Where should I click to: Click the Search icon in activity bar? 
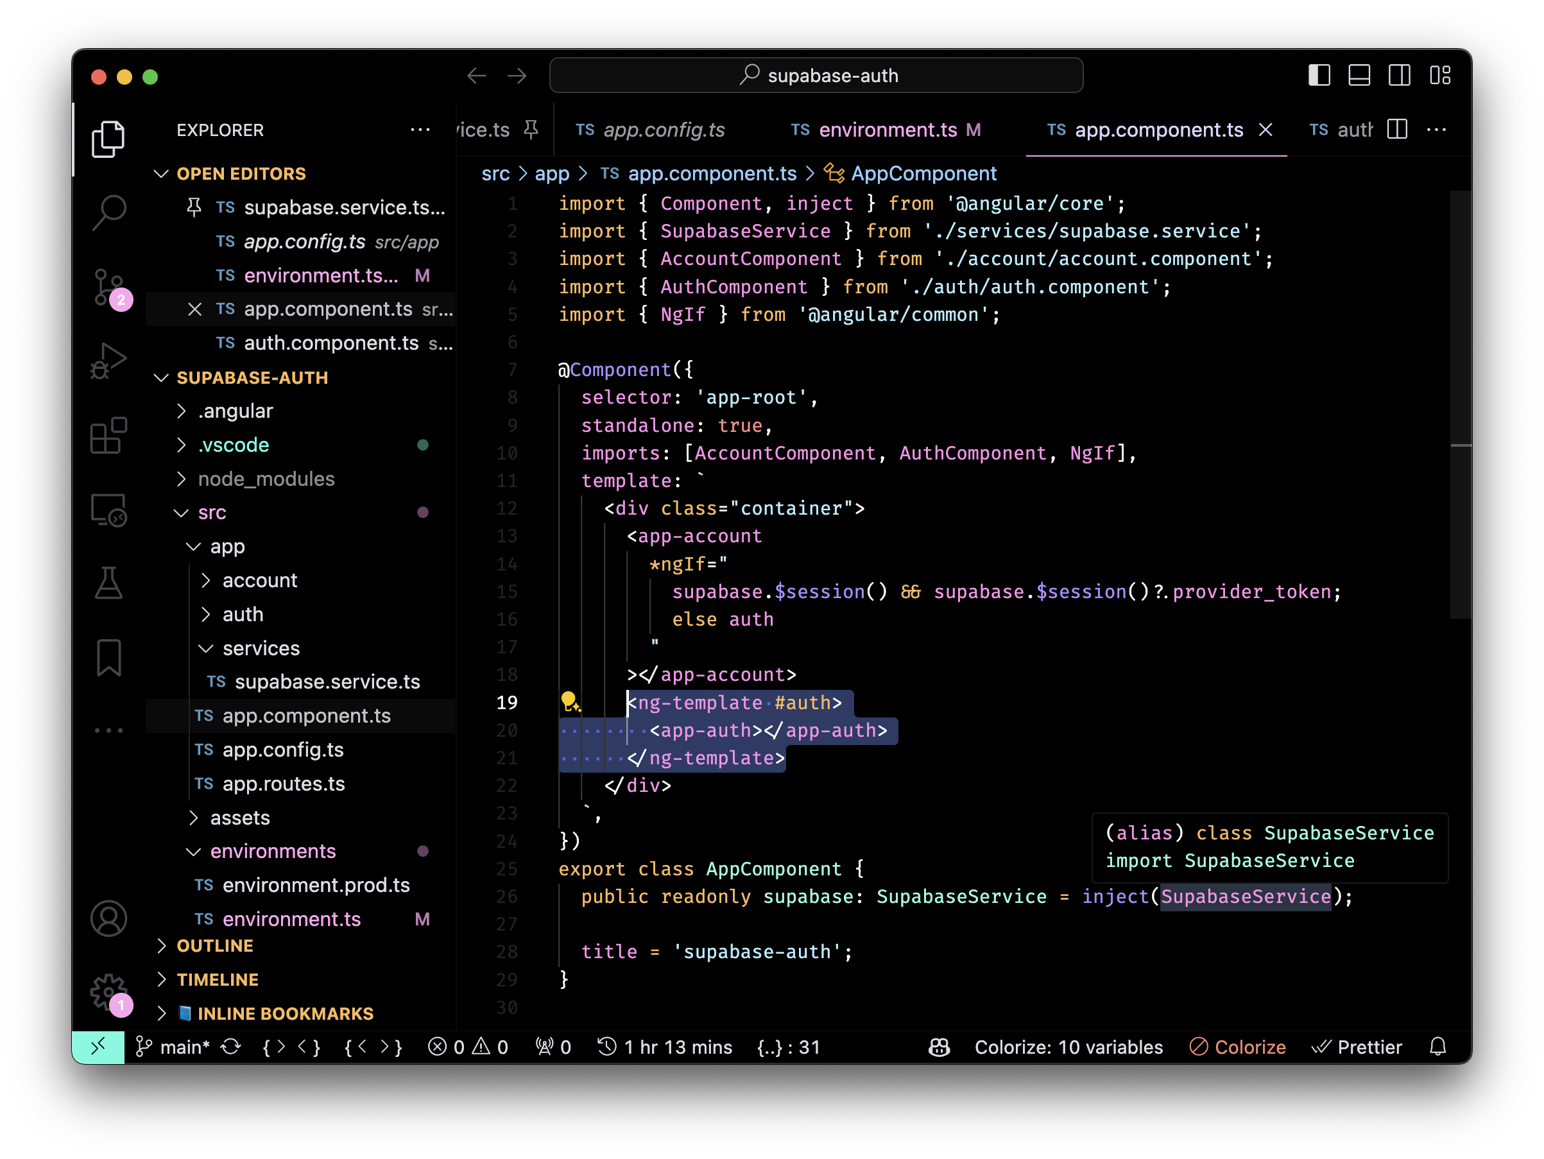108,210
